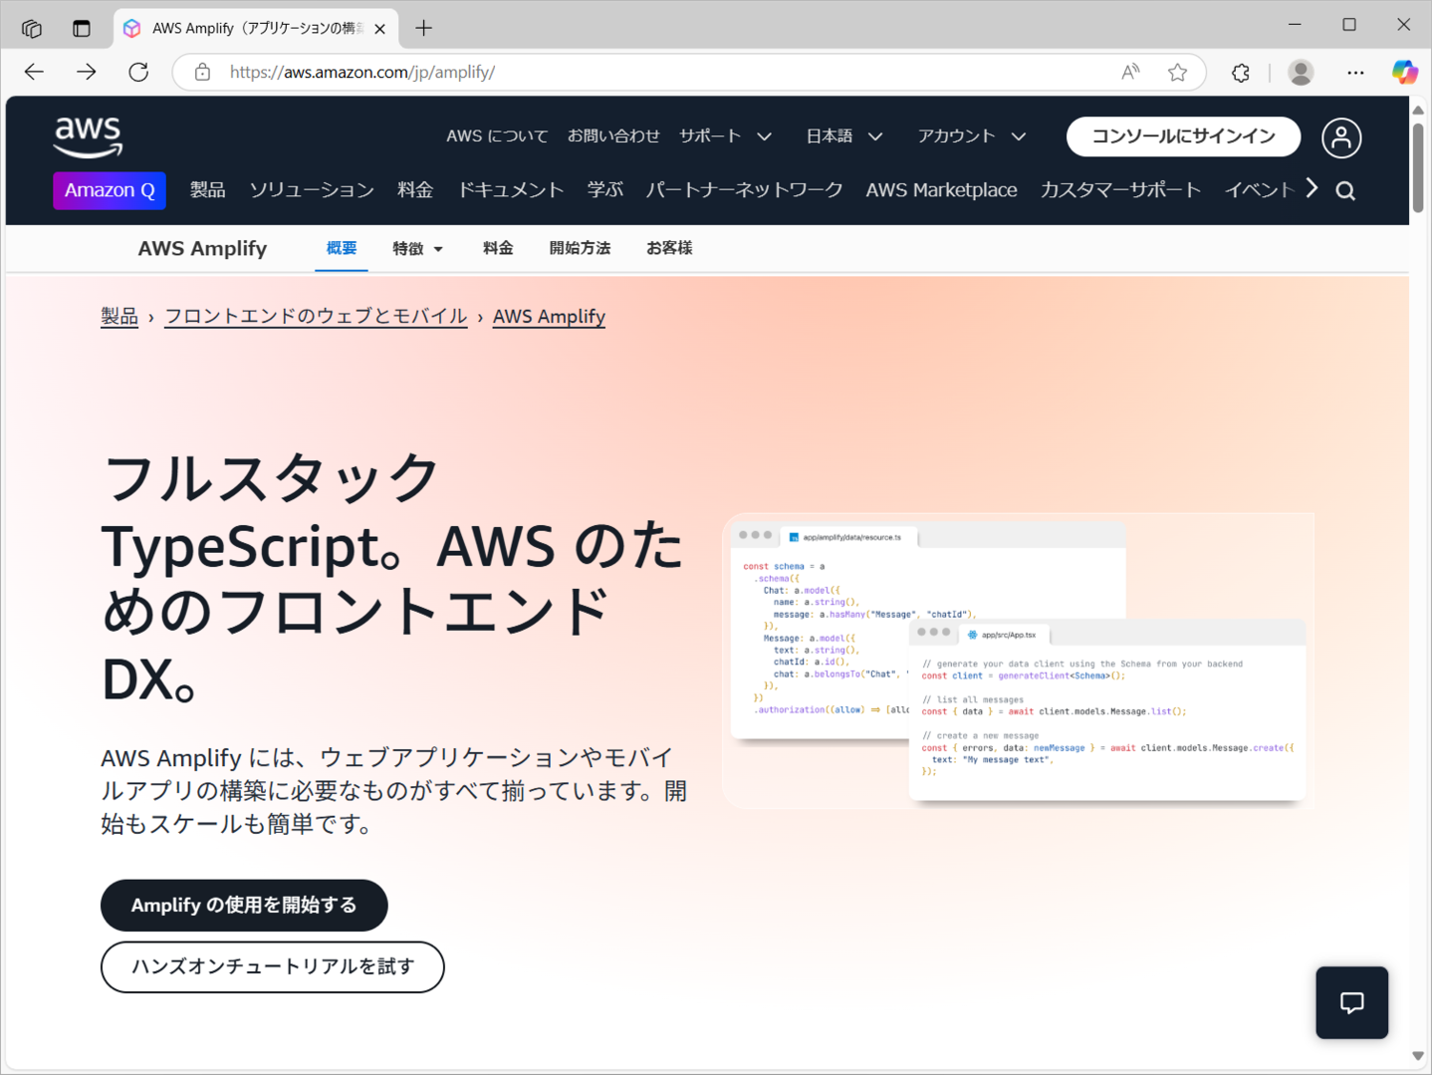
Task: Click AWS Amplify title in subnav
Action: [x=202, y=248]
